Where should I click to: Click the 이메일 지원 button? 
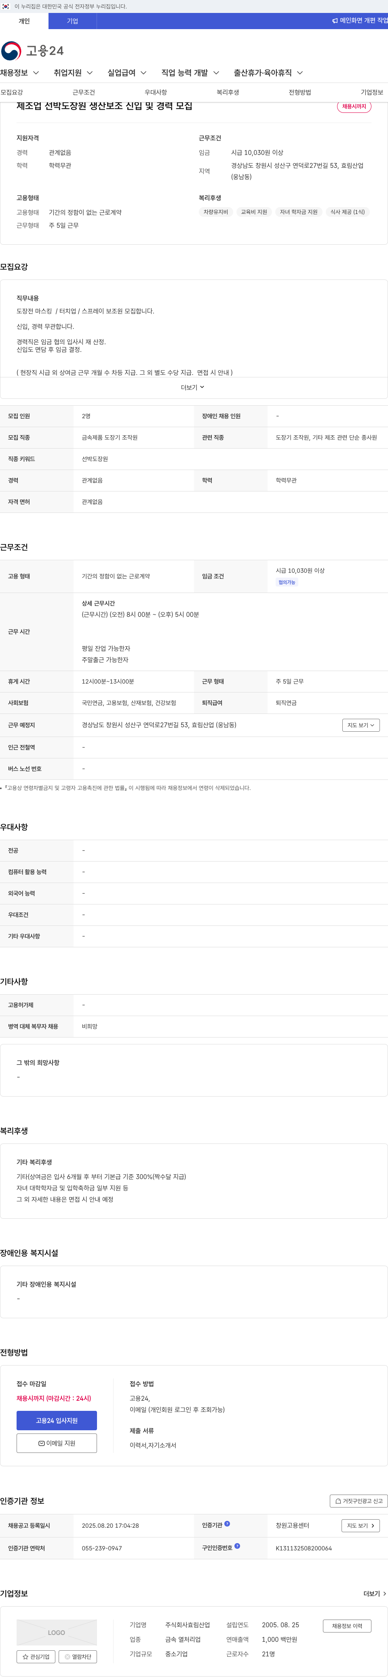(x=57, y=1443)
